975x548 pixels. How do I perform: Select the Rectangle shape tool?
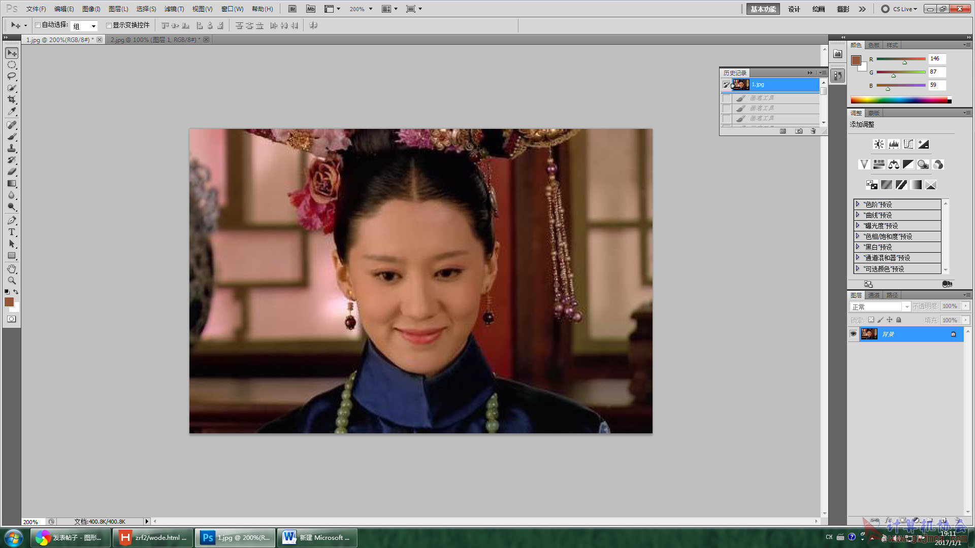coord(12,255)
